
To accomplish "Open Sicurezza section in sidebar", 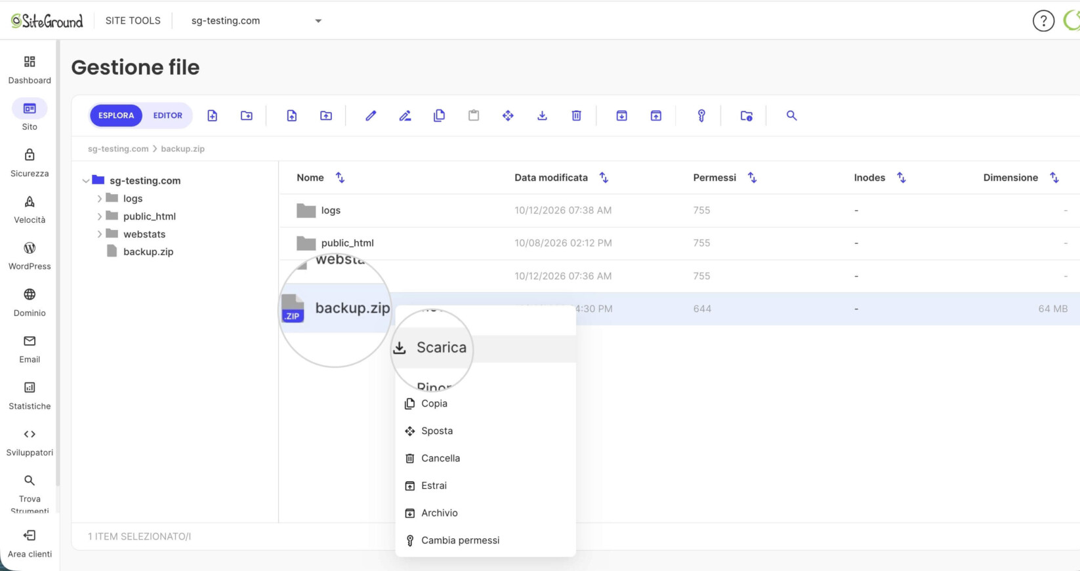I will coord(30,163).
